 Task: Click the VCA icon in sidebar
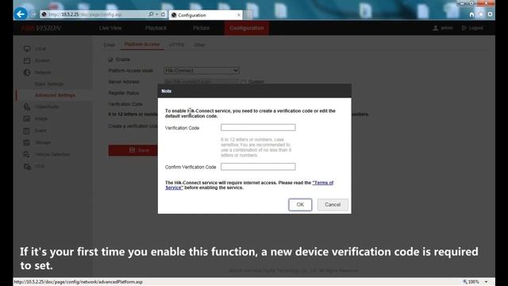(x=27, y=167)
